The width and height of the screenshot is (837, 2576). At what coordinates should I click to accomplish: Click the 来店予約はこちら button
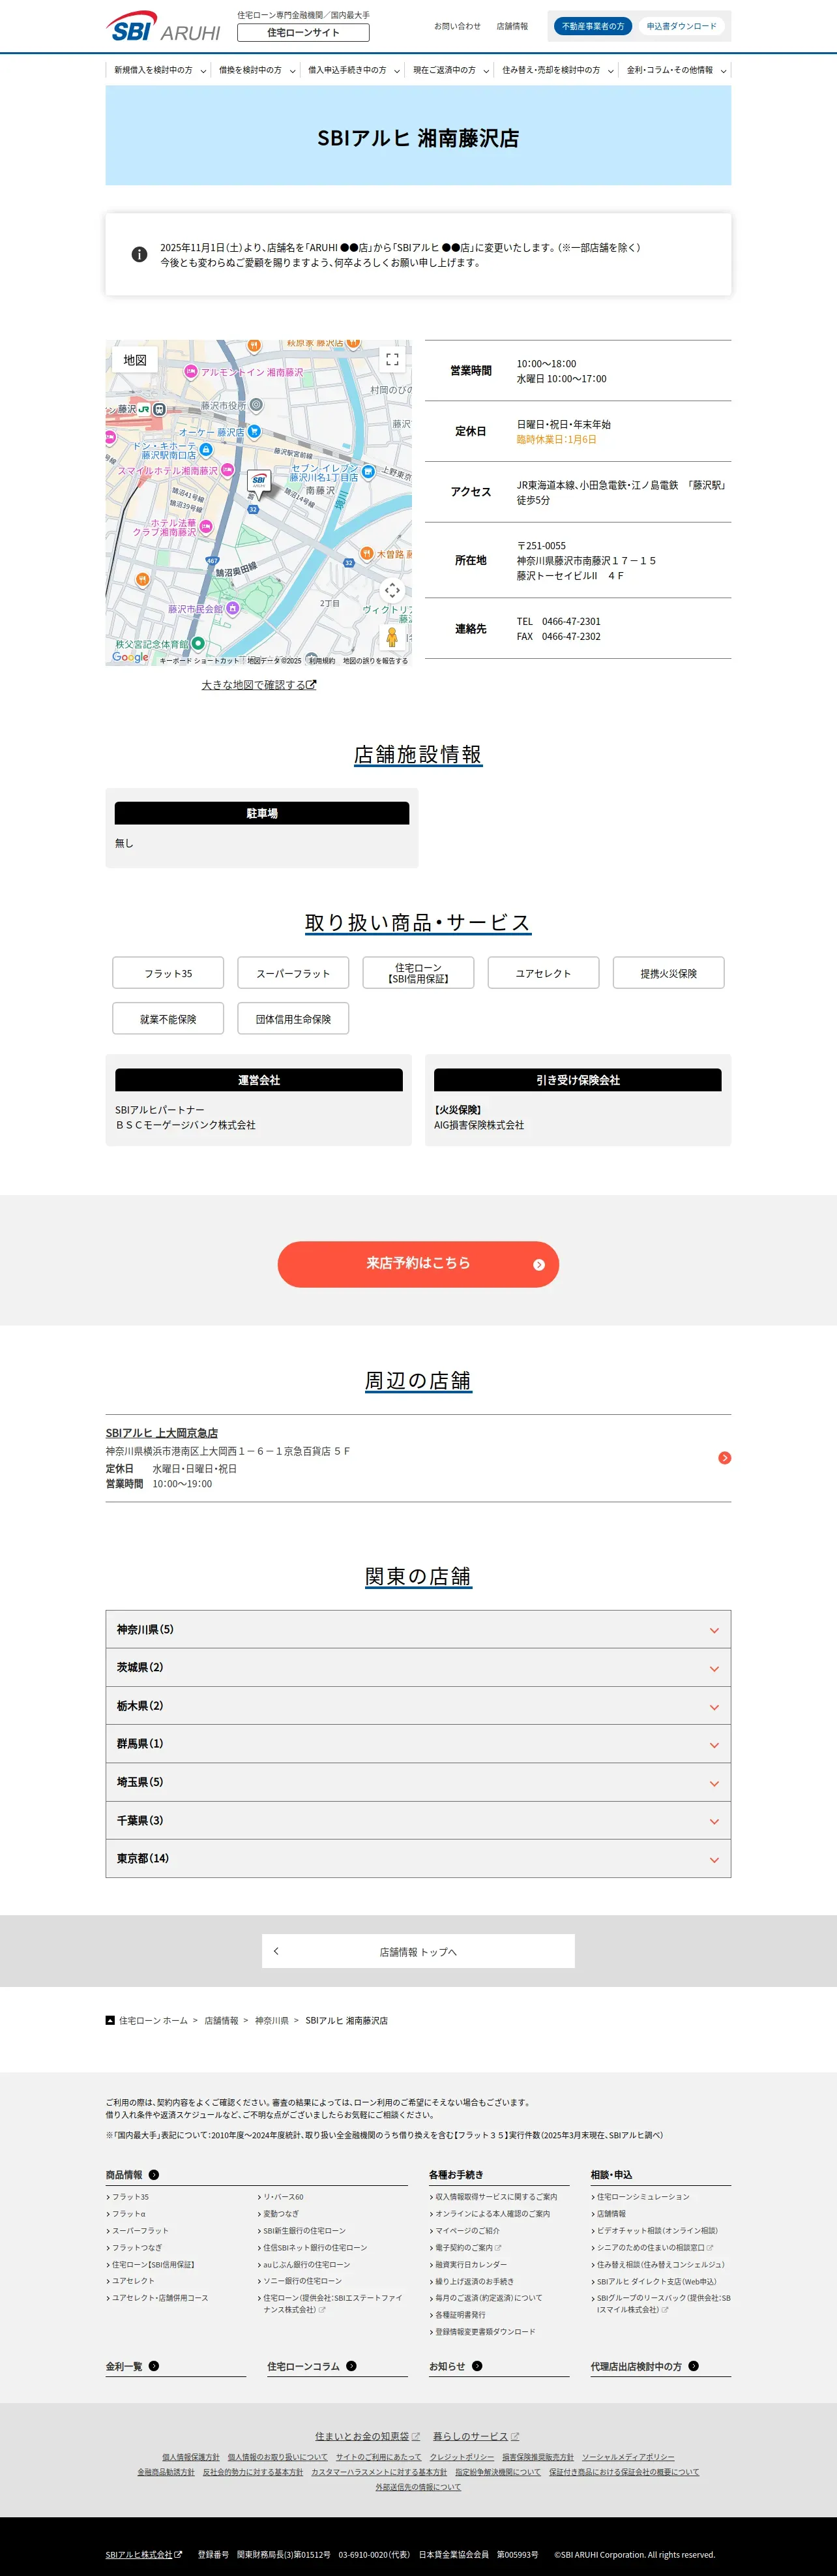[419, 1264]
